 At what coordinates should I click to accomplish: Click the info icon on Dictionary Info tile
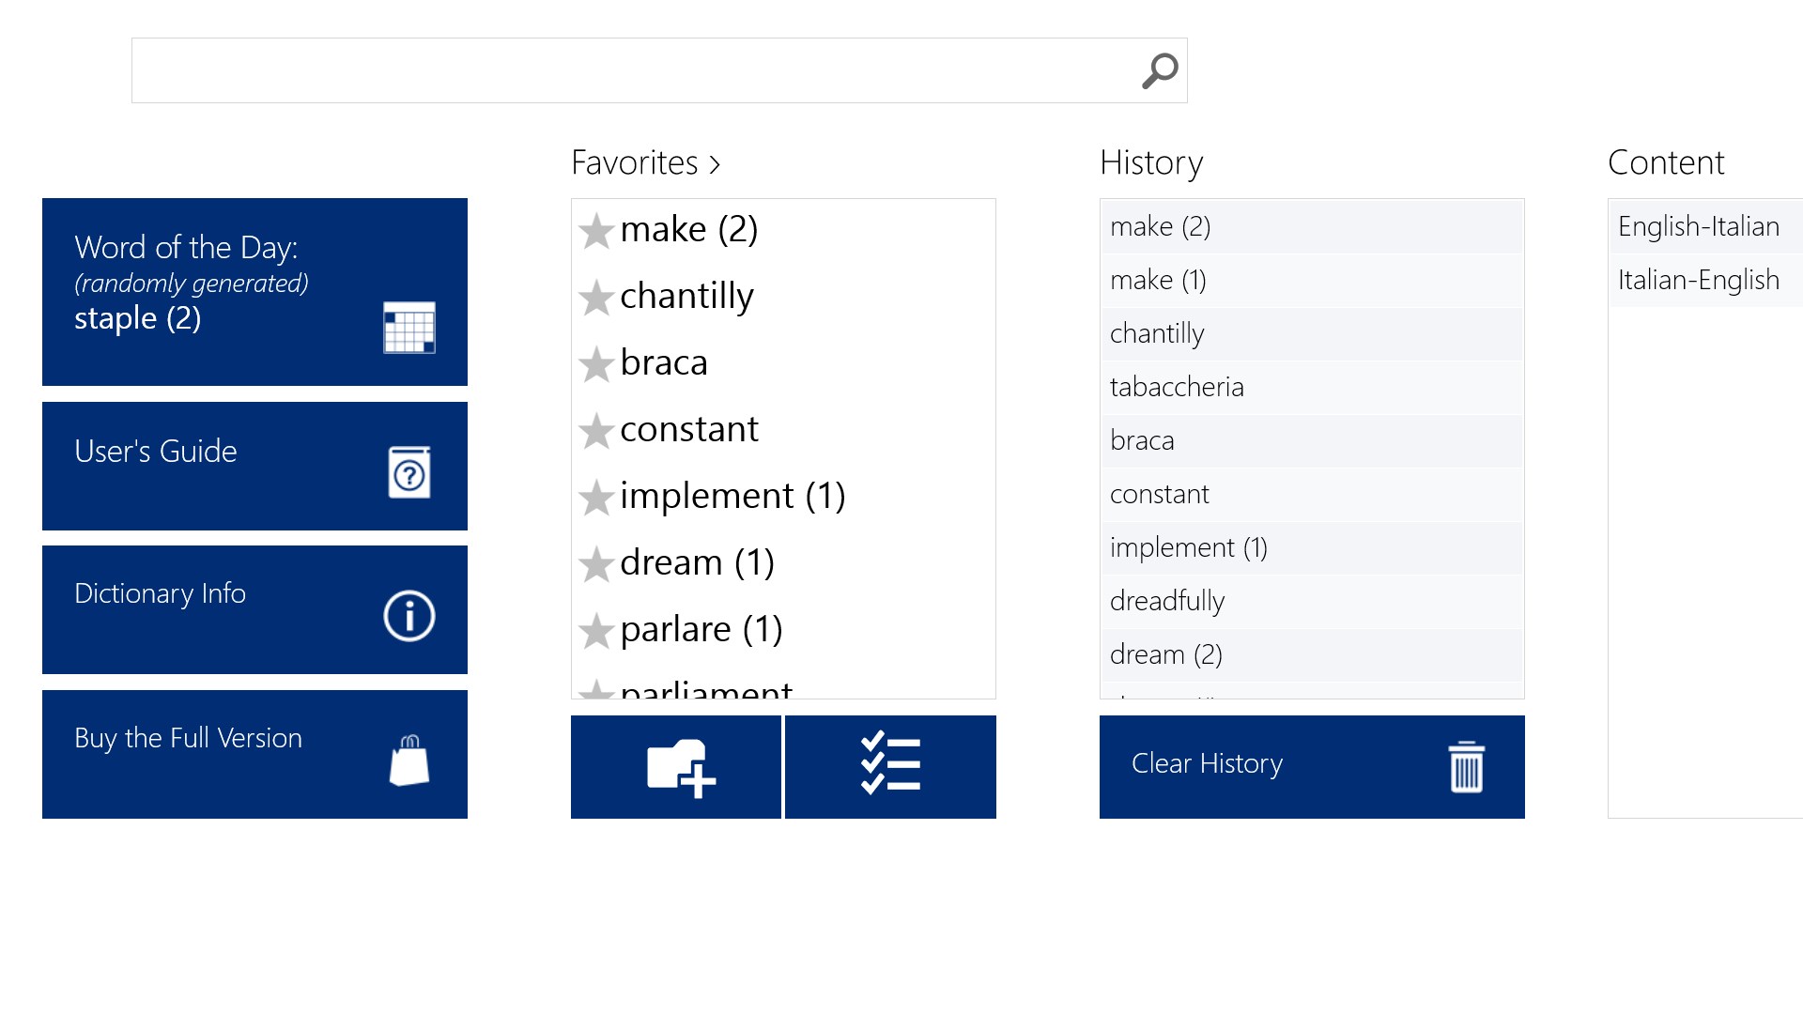pos(408,615)
